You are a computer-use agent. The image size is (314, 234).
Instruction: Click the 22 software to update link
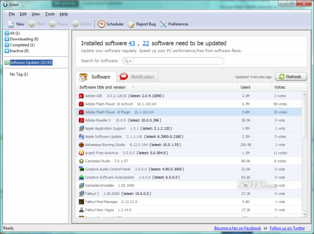(146, 43)
